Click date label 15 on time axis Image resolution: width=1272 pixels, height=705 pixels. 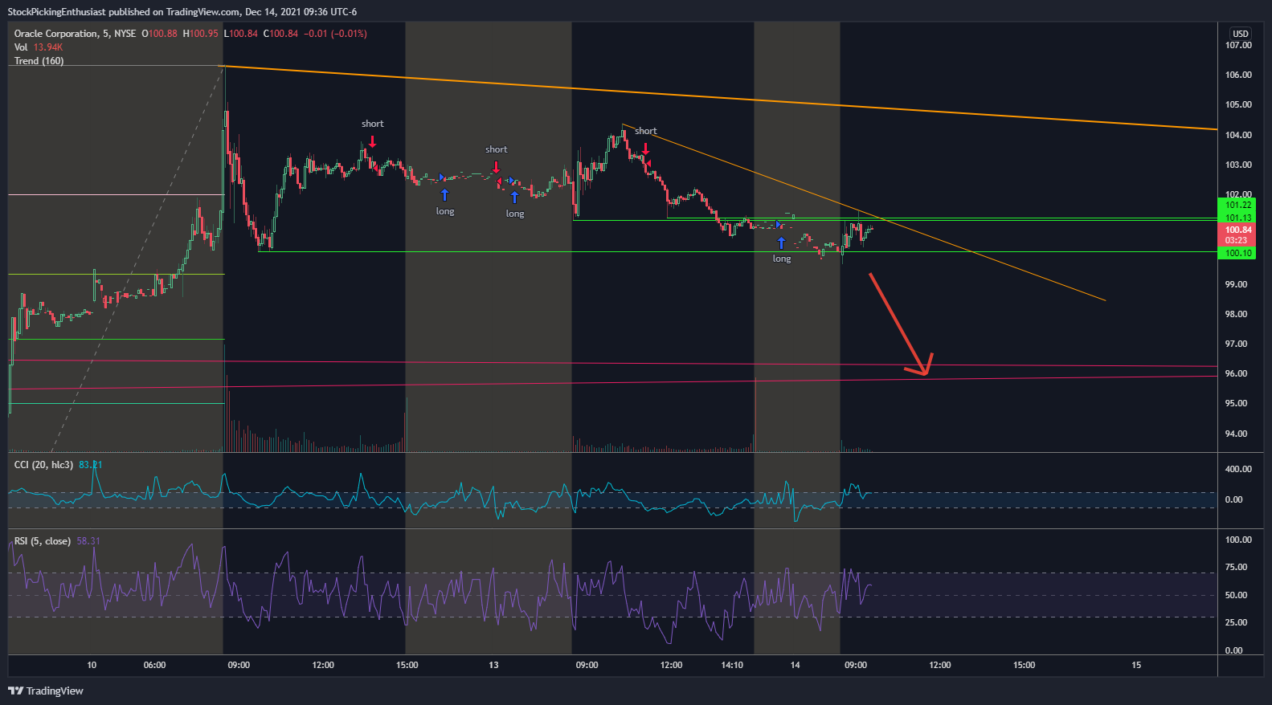click(x=1136, y=665)
